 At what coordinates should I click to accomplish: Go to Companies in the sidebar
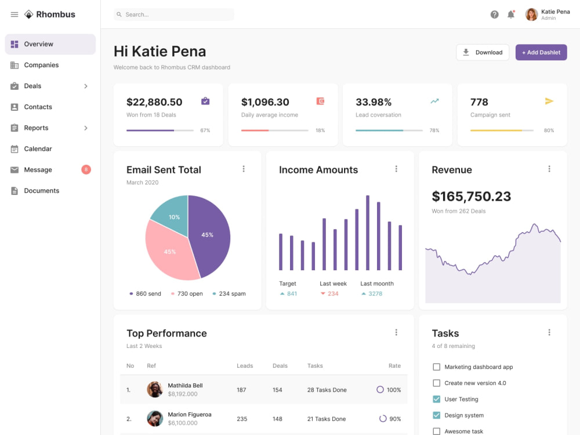50,65
